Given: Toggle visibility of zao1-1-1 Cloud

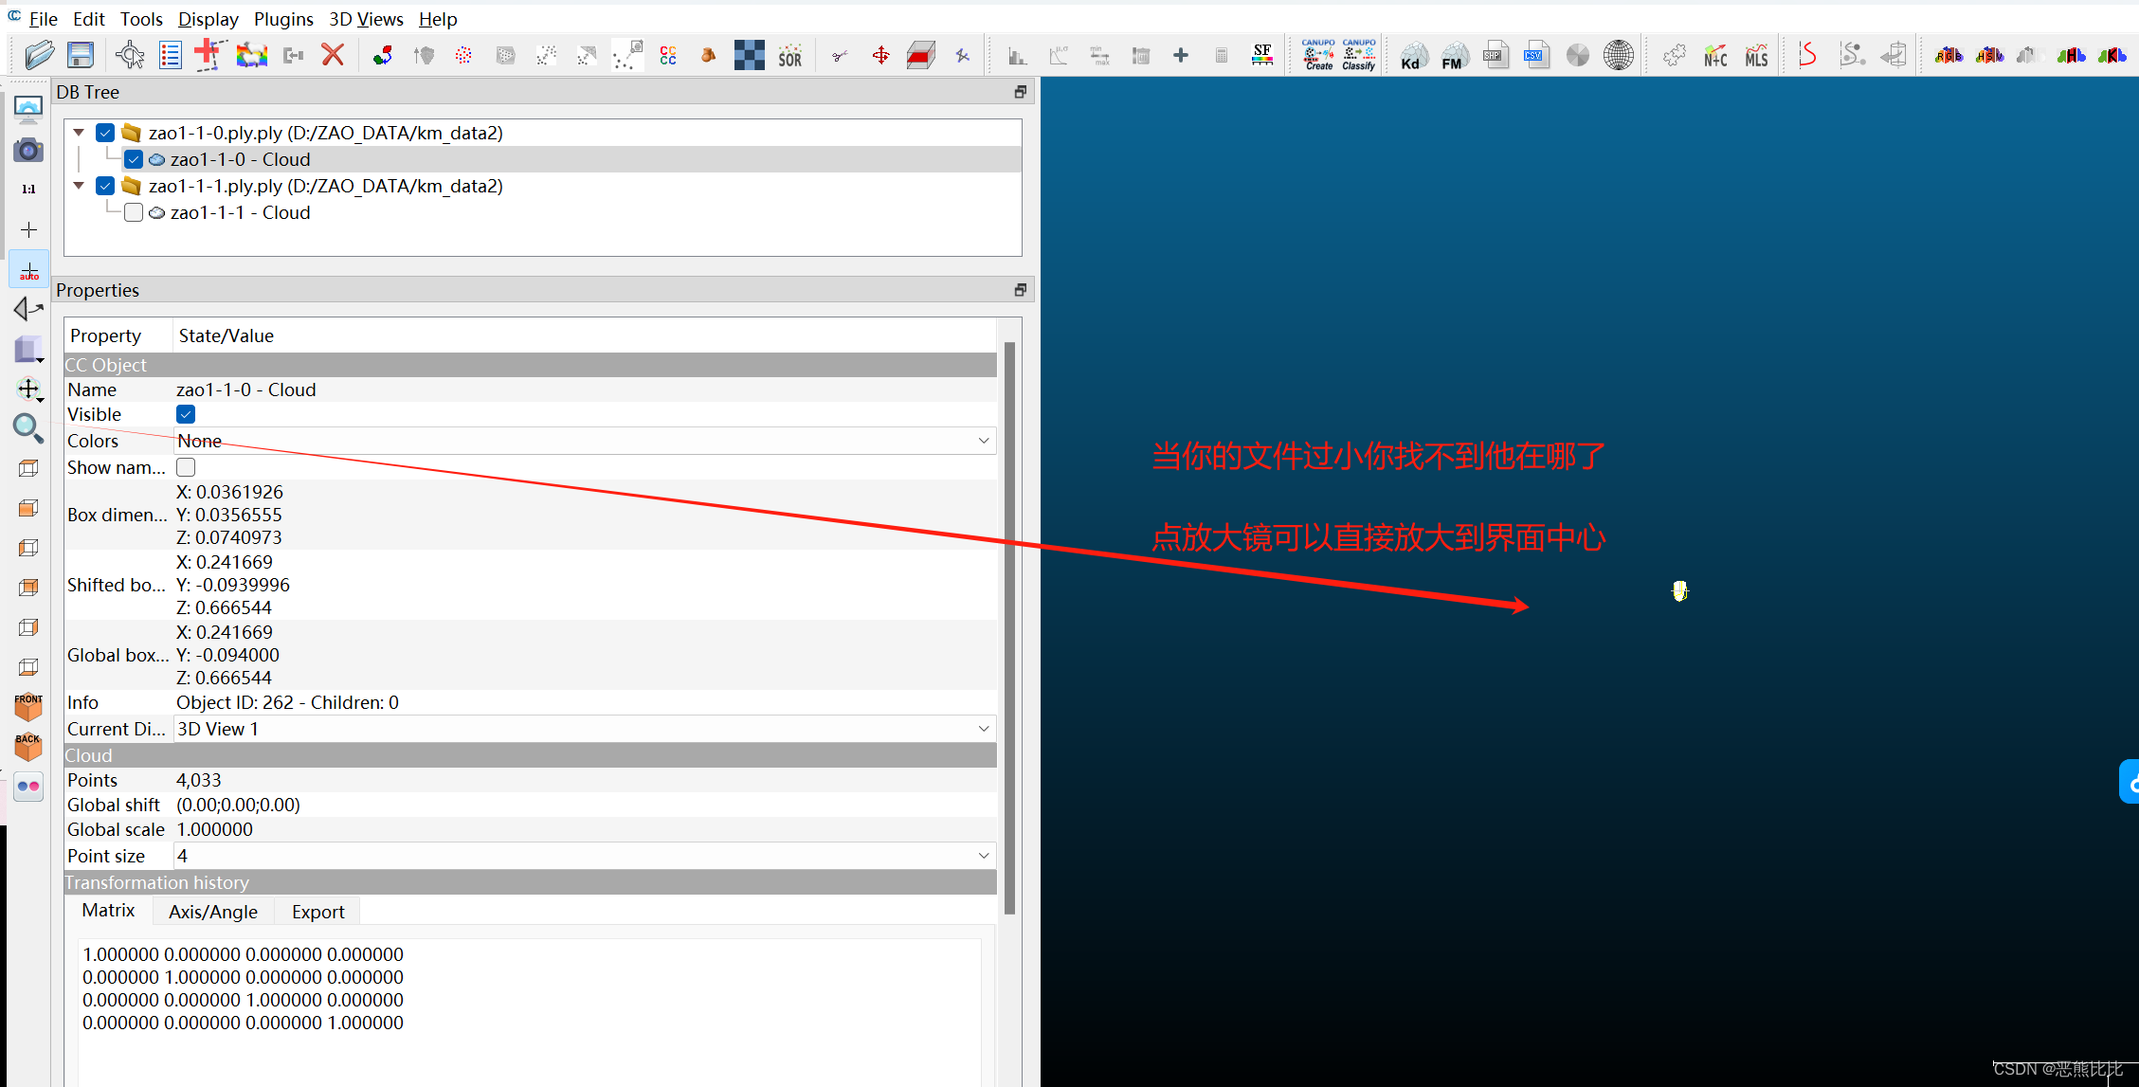Looking at the screenshot, I should pos(135,210).
